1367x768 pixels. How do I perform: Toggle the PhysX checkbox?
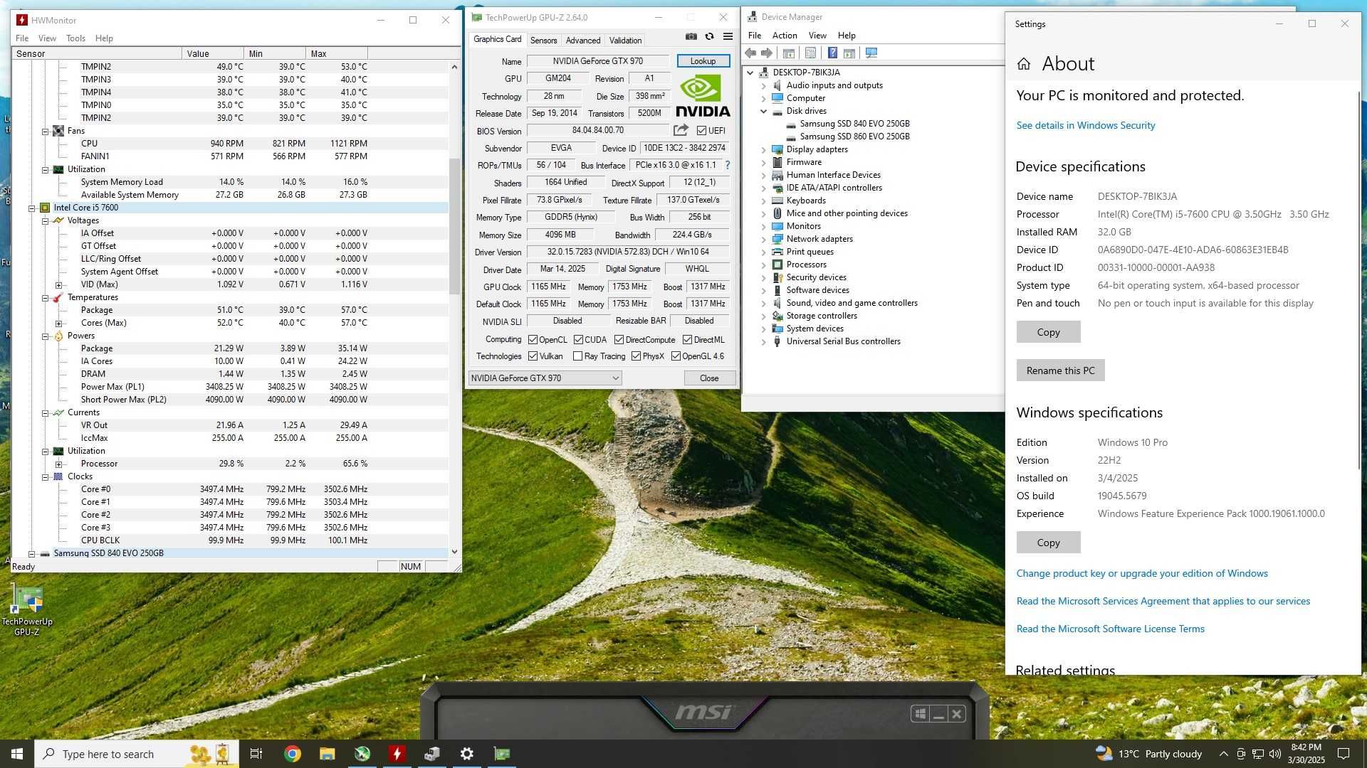pyautogui.click(x=636, y=356)
